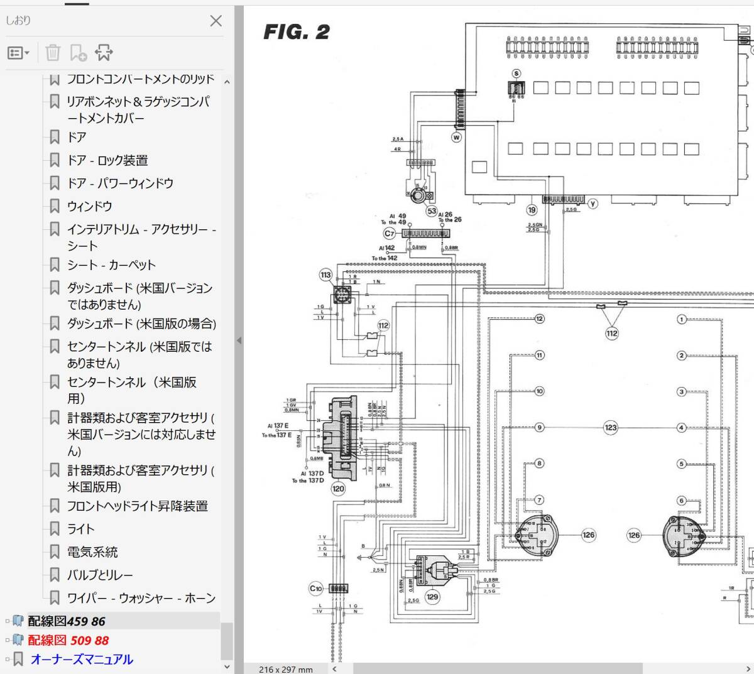Screen dimensions: 754x674
Task: Open the バルブとリレー bookmark
Action: click(x=100, y=575)
